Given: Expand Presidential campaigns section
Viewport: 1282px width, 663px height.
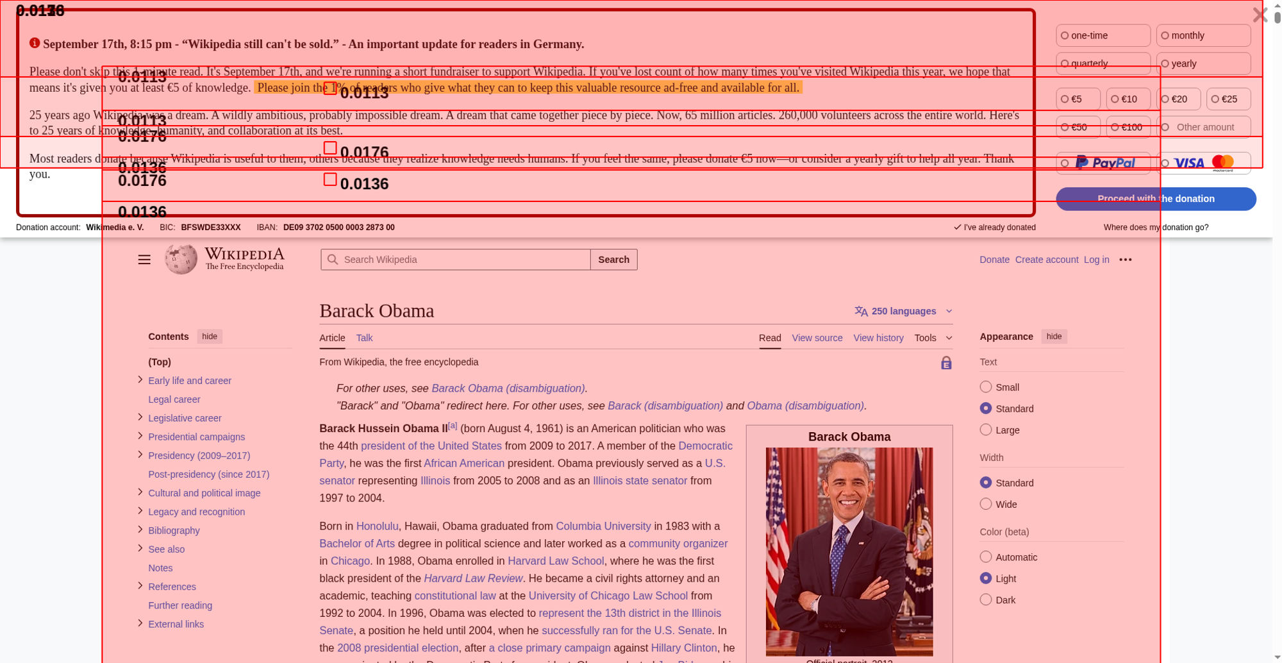Looking at the screenshot, I should 140,435.
